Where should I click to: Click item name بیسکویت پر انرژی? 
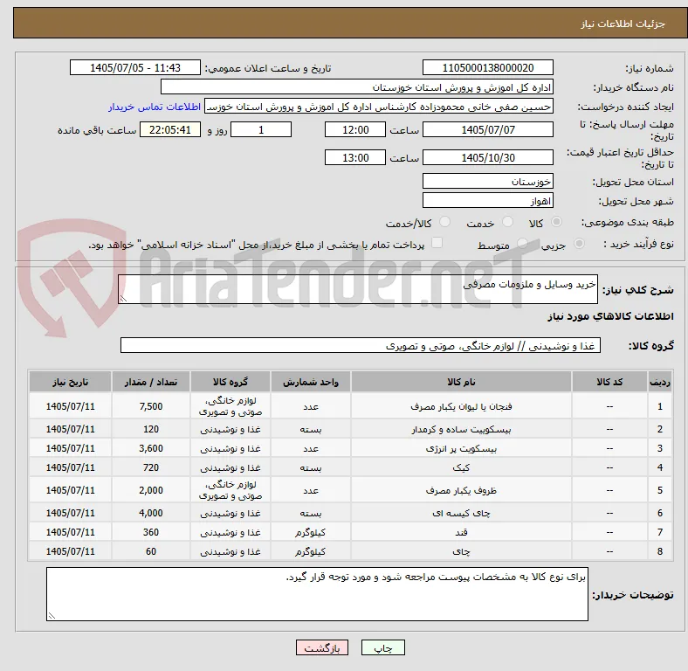coord(461,448)
